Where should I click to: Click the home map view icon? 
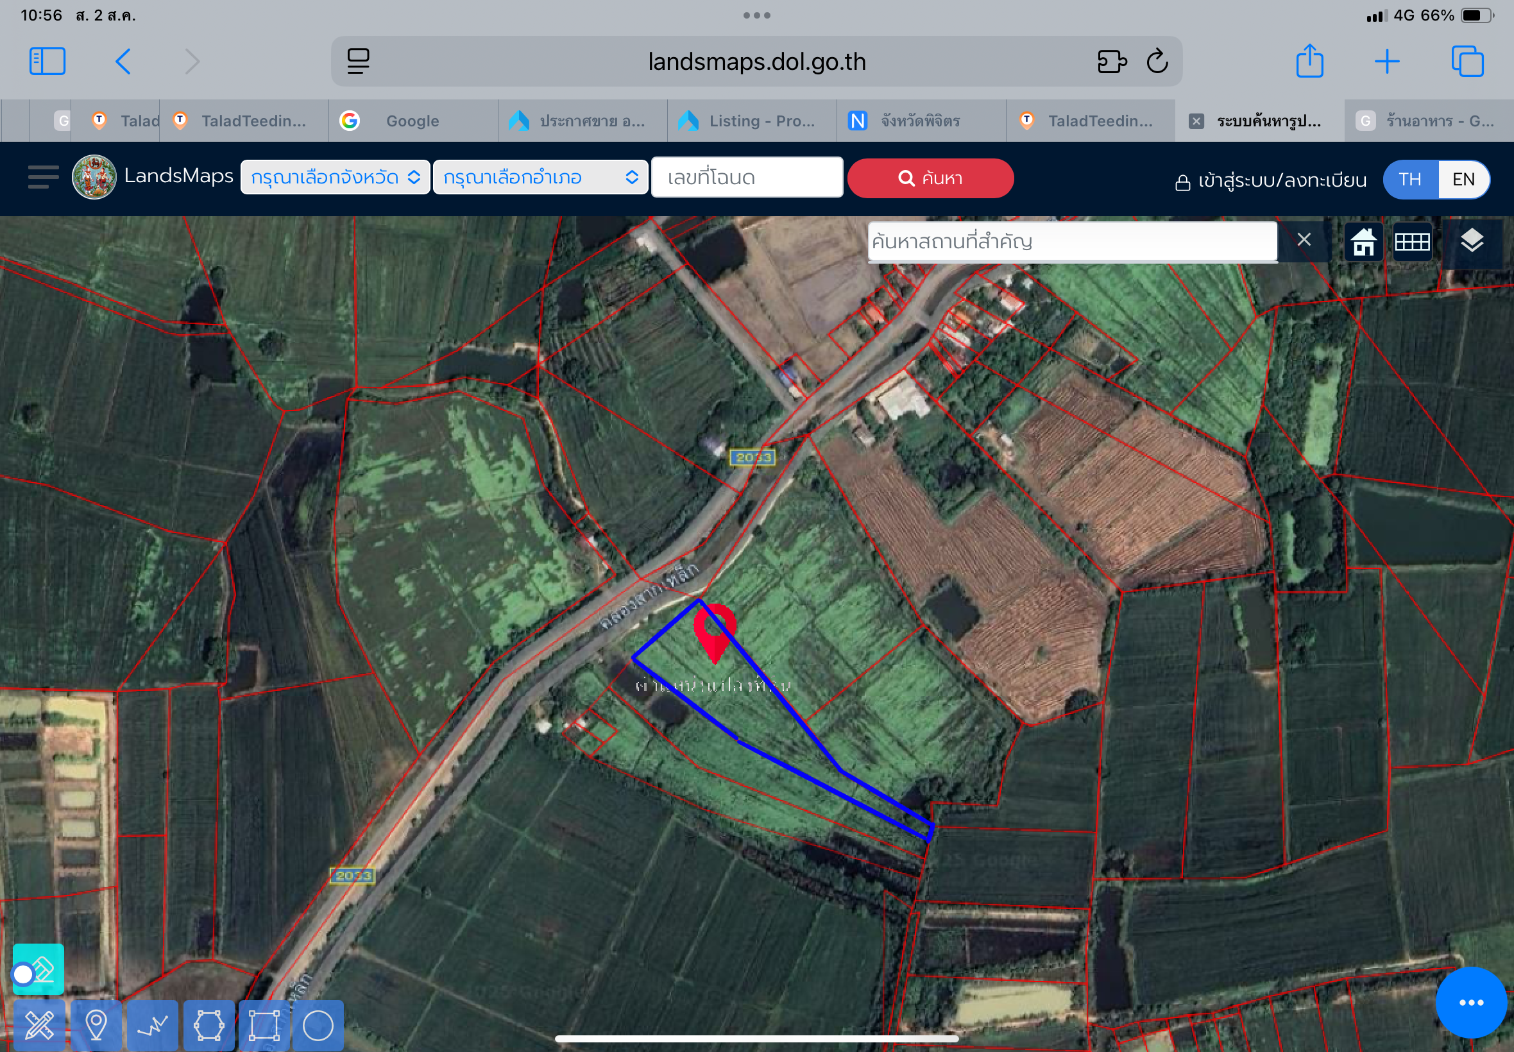1363,241
